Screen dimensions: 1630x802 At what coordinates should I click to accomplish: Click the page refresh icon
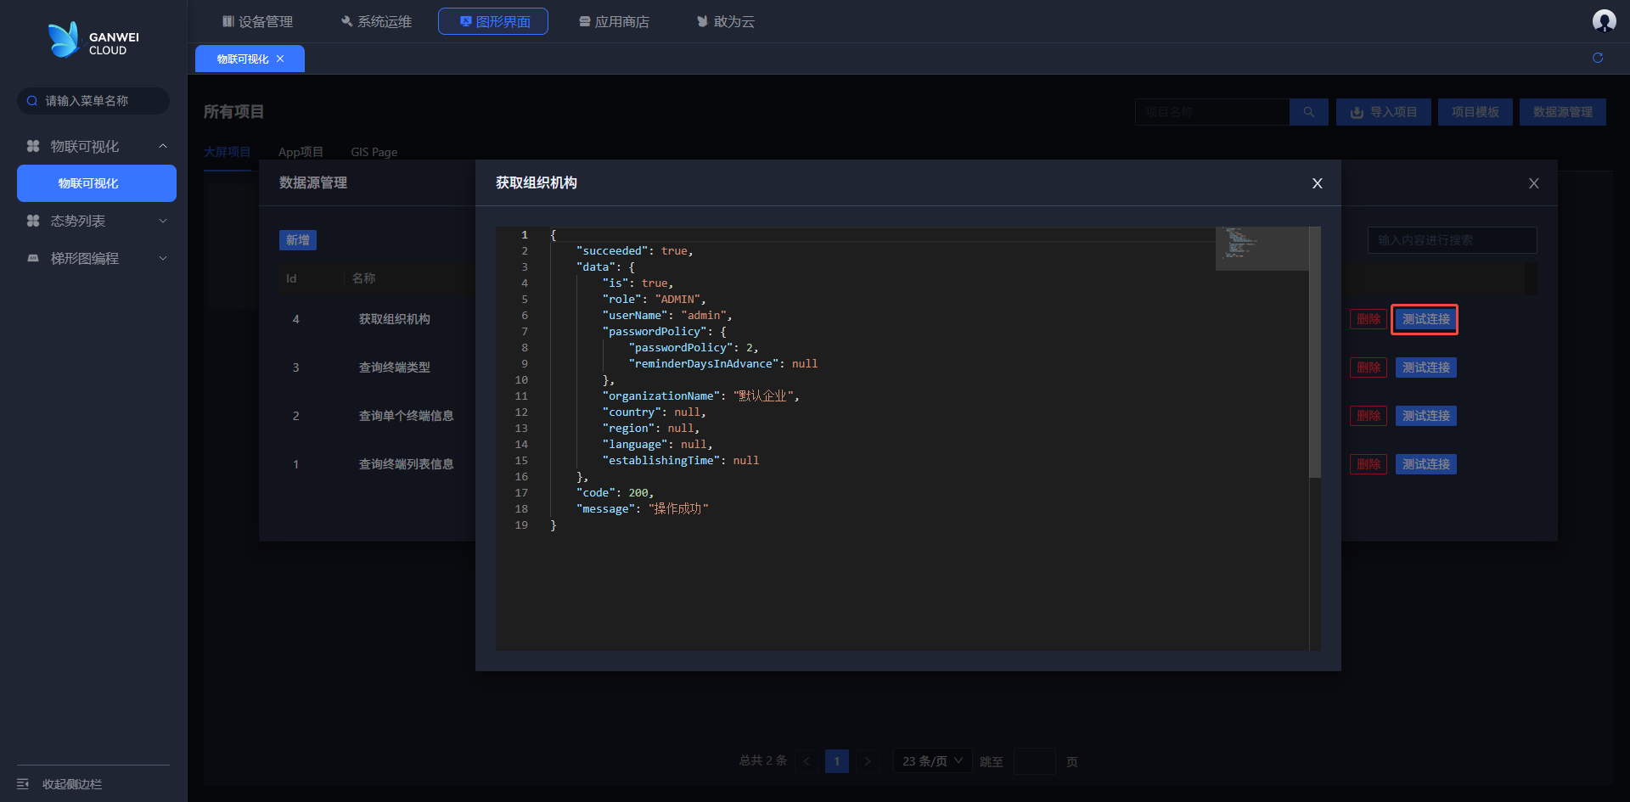(1598, 58)
